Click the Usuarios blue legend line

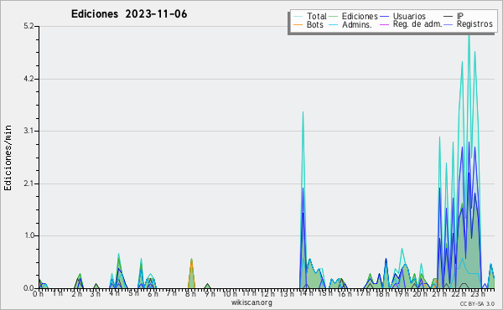[384, 17]
